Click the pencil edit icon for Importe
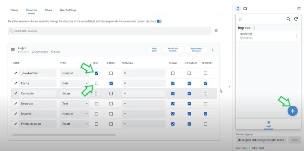The height and width of the screenshot is (151, 304). pos(16,114)
